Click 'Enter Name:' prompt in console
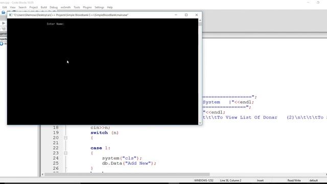This screenshot has height=184, width=327. click(x=56, y=24)
